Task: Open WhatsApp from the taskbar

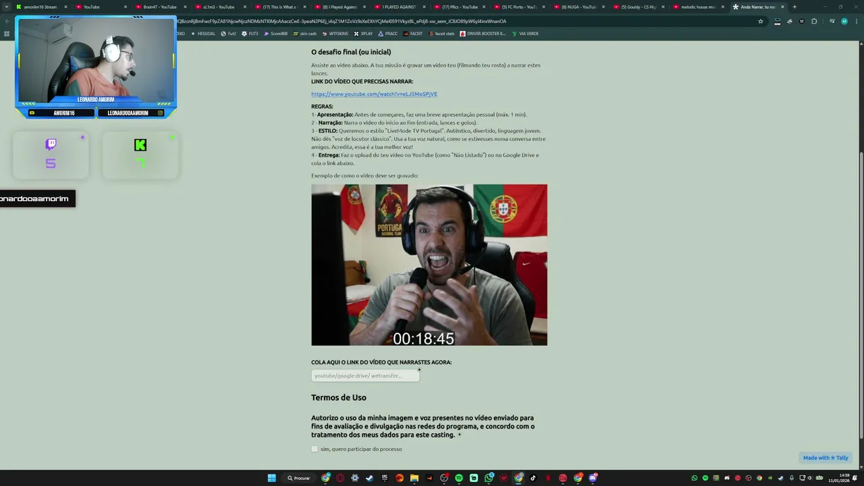Action: tap(489, 478)
